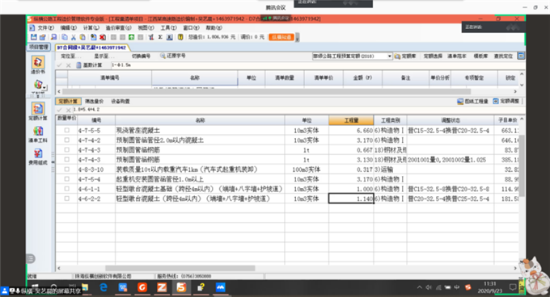Image resolution: width=550 pixels, height=297 pixels.
Task: Expand the sidebar icon dropdown arrow below 造价书
Action: 45,87
